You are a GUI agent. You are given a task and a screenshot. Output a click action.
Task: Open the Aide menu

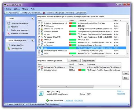33,9
